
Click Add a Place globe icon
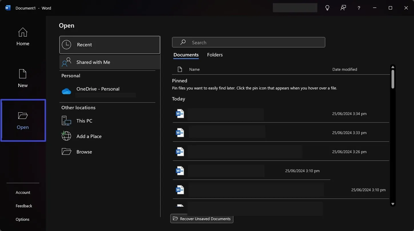pos(66,136)
